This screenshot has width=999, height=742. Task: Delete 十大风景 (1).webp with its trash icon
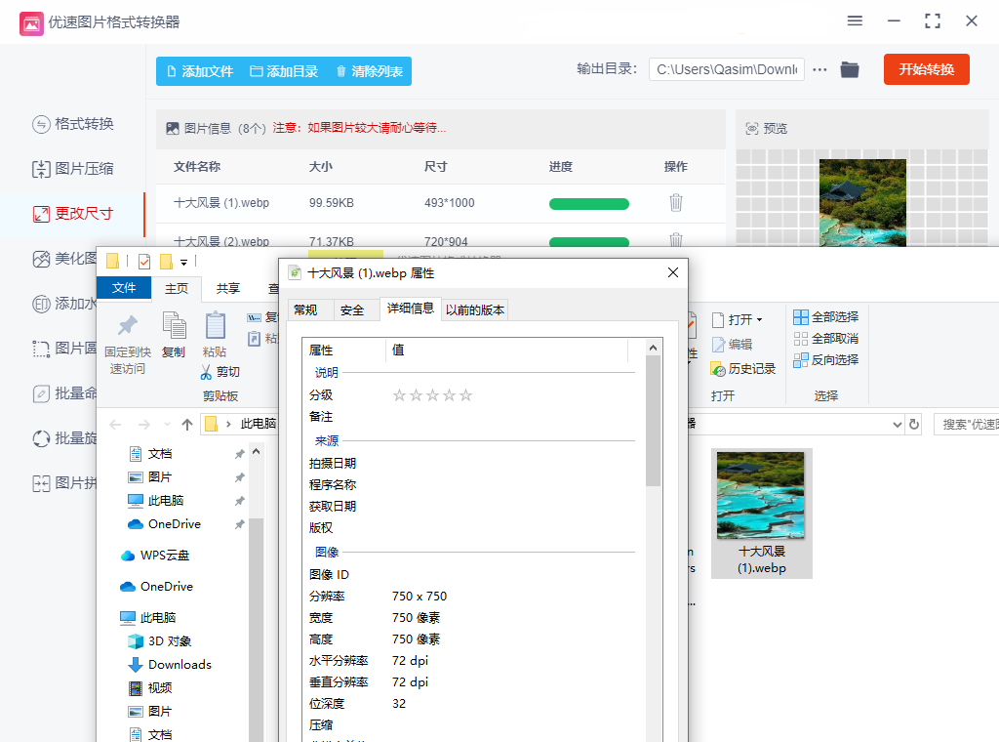(676, 204)
